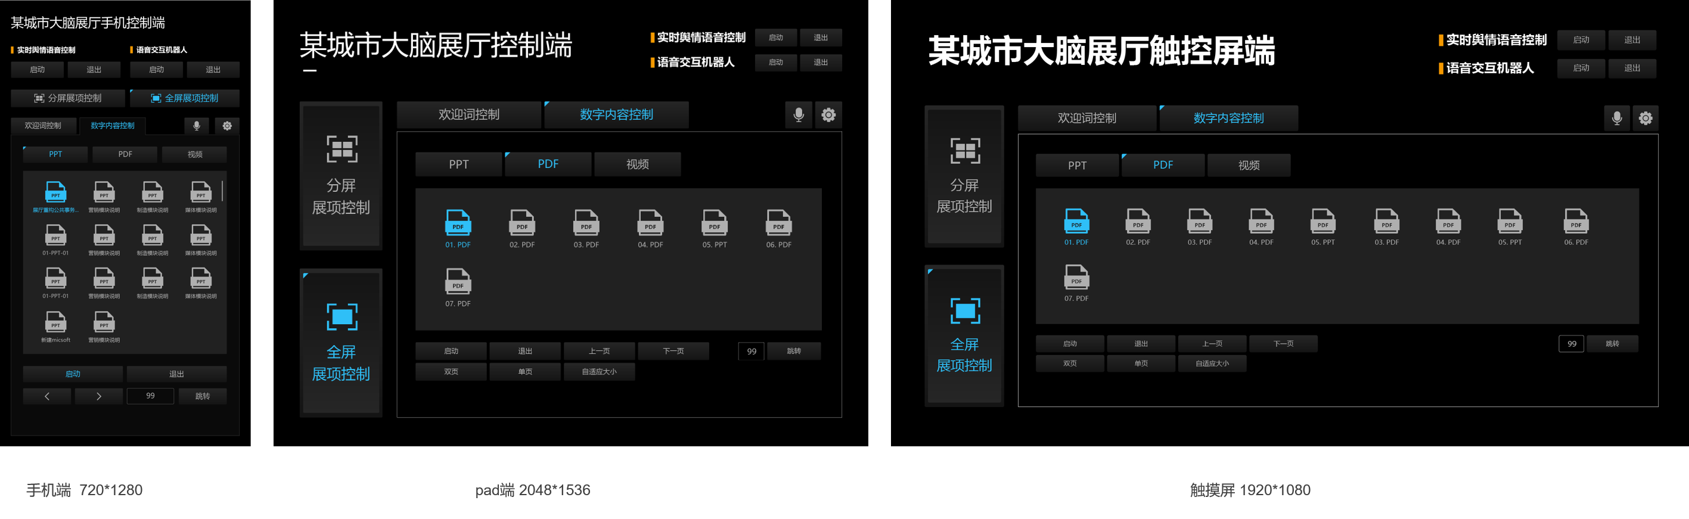
Task: Click 跳转 jump button in pad panel
Action: coord(794,351)
